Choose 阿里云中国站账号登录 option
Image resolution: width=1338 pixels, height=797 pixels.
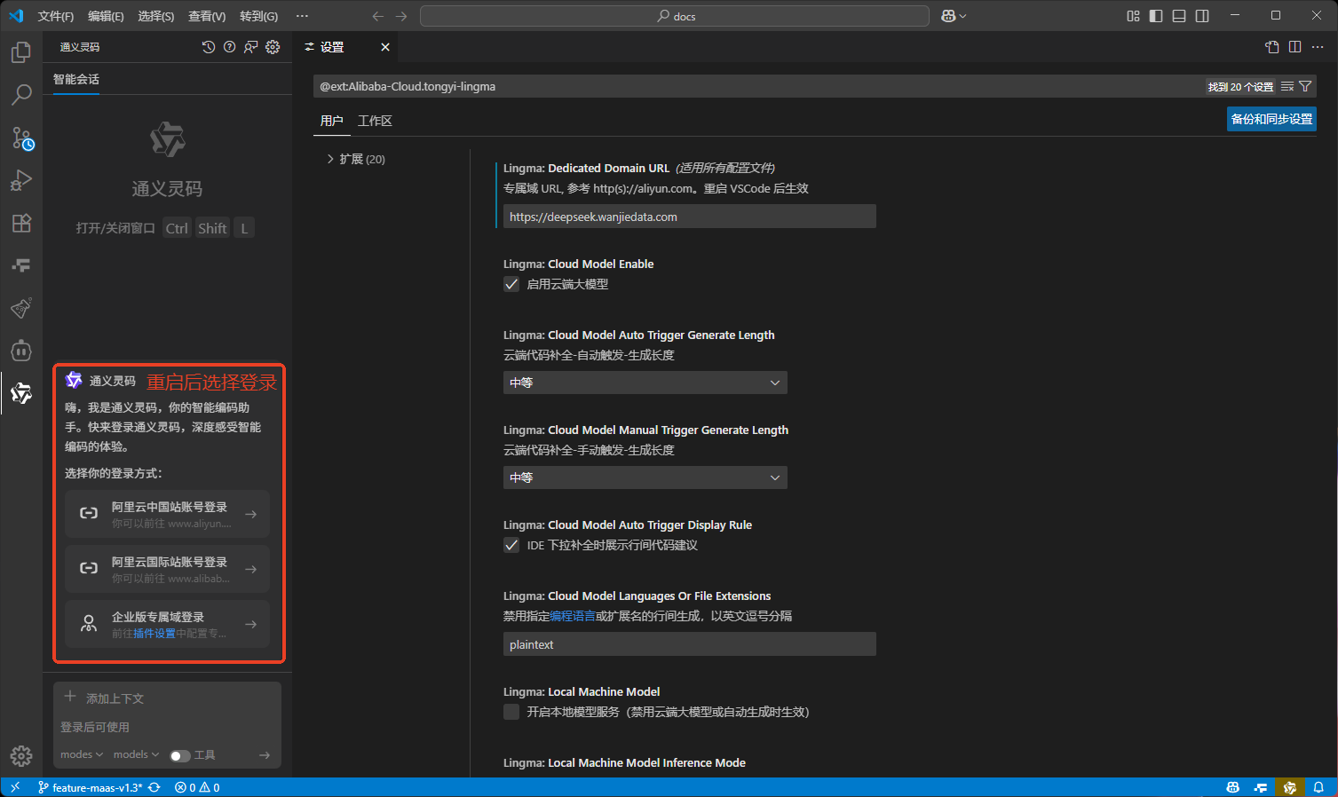(167, 514)
